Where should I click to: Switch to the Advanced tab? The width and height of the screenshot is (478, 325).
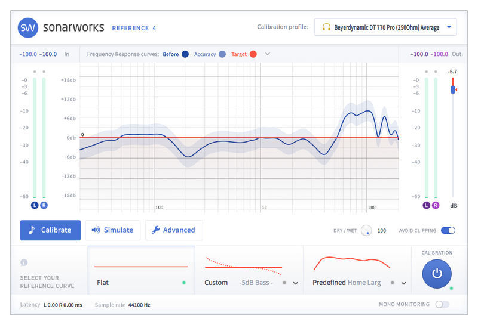tap(173, 230)
